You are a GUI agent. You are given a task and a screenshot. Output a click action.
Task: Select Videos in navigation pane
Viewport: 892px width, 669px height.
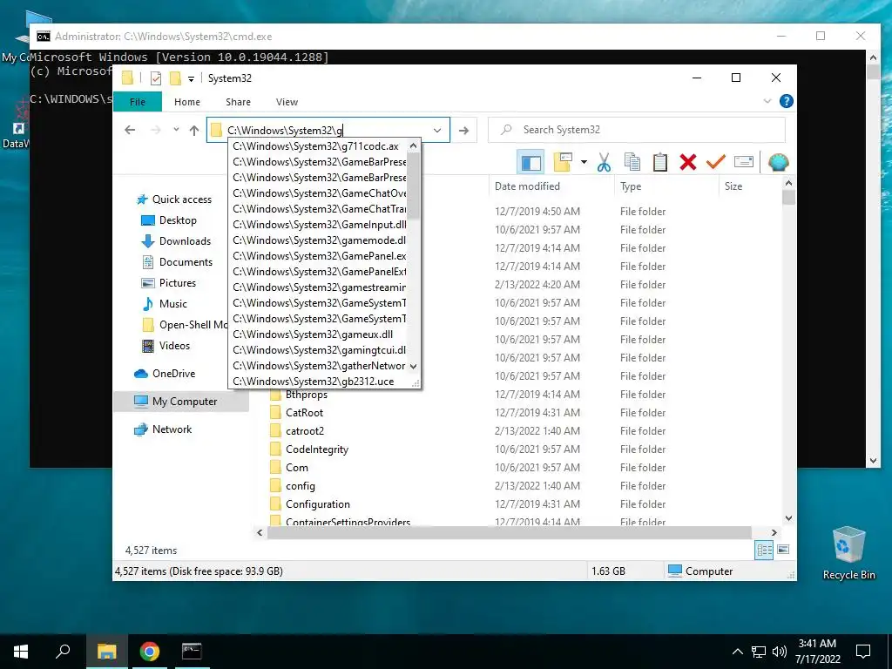pos(166,346)
